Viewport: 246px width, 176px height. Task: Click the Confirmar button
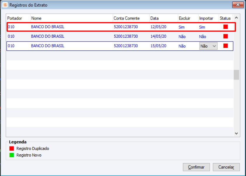(x=196, y=167)
